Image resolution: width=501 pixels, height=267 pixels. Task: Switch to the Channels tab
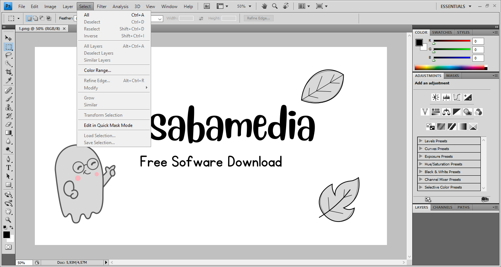(442, 207)
